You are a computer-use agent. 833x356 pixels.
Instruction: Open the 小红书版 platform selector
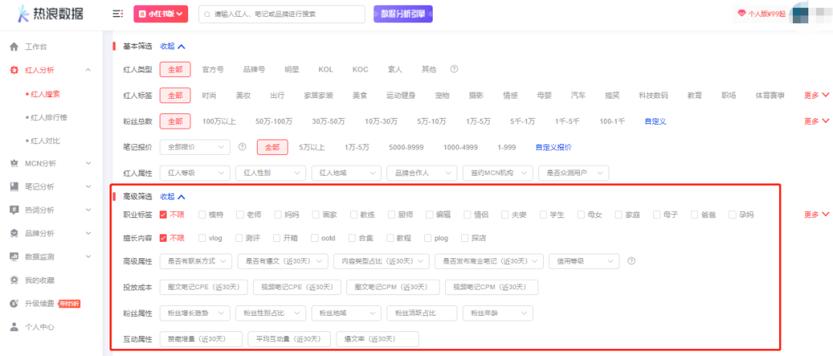coord(161,14)
